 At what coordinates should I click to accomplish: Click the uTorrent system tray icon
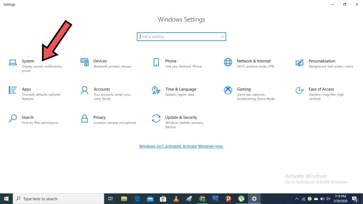(x=309, y=199)
